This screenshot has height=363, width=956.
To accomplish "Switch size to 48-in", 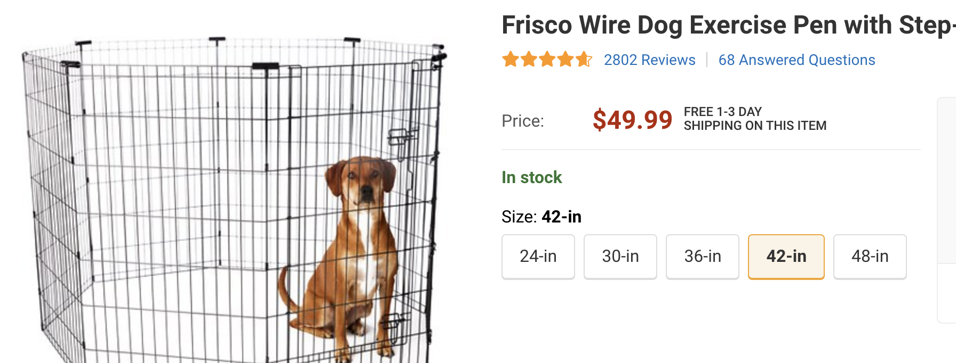I will (x=870, y=257).
